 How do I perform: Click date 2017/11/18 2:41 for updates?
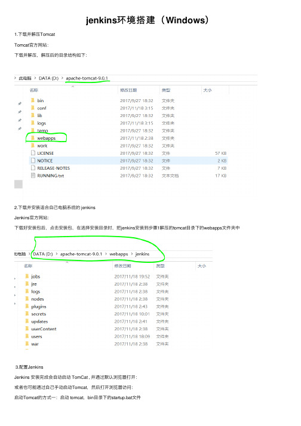point(131,321)
